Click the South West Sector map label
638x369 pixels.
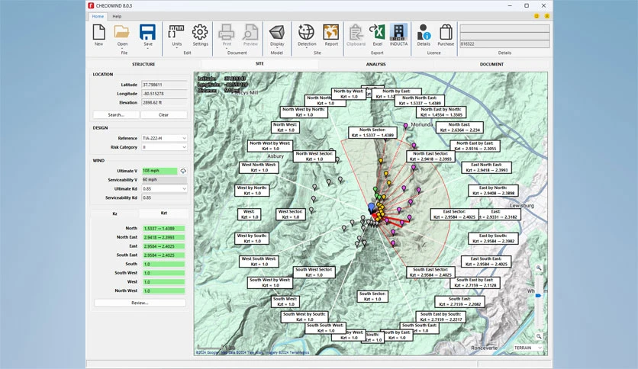point(314,272)
